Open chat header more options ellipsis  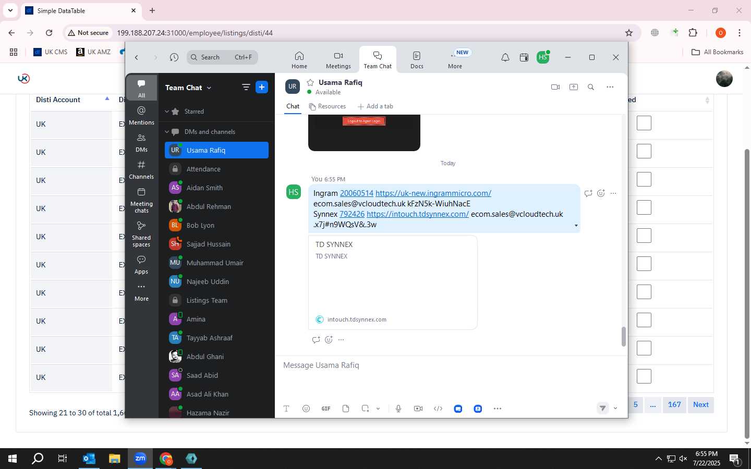pyautogui.click(x=610, y=87)
